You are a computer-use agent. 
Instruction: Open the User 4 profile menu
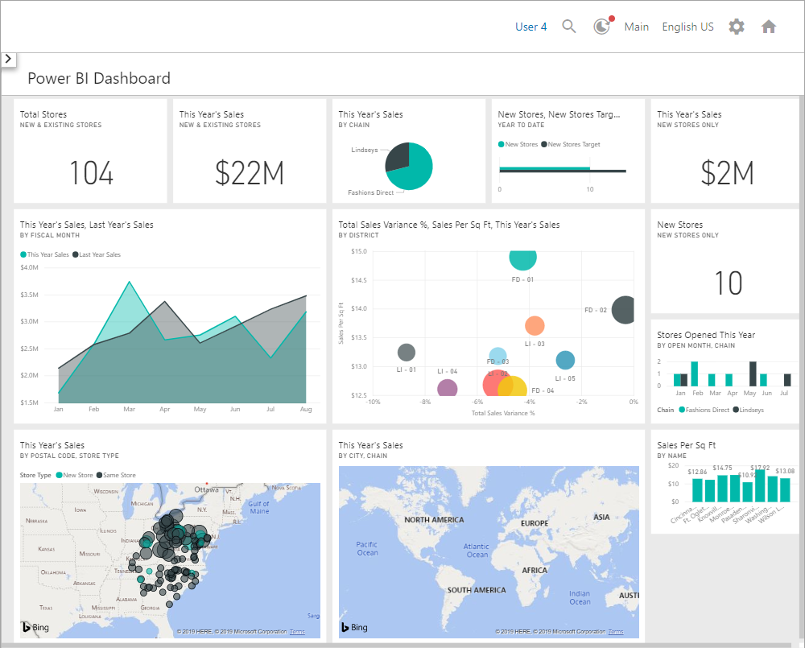[x=530, y=27]
